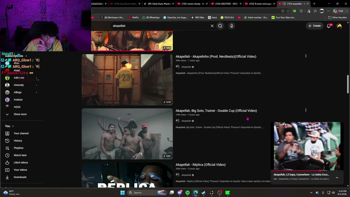Open Spotify from the taskbar

point(188,193)
